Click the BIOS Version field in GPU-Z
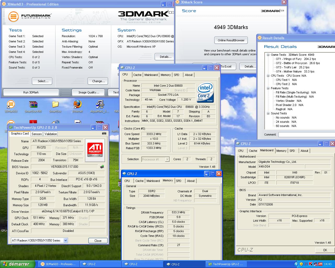Screen dimensions: 335x268 65,167
